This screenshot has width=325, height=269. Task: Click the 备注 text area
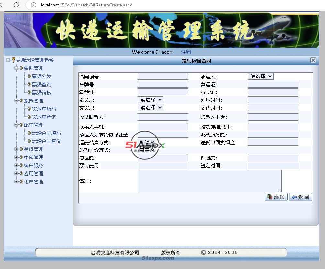pos(209,181)
